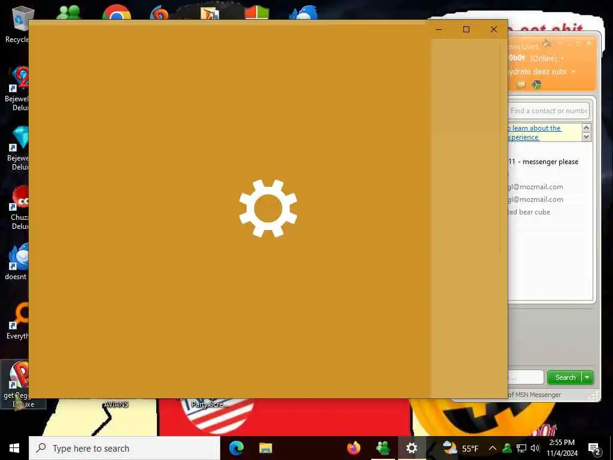Open Microsoft Edge from the taskbar

[236, 448]
